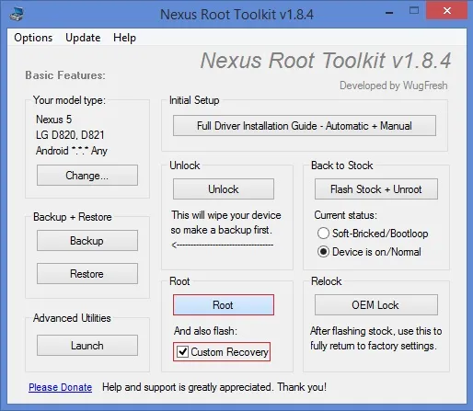473x411 pixels.
Task: Open the Full Driver Installation Guide
Action: click(305, 126)
